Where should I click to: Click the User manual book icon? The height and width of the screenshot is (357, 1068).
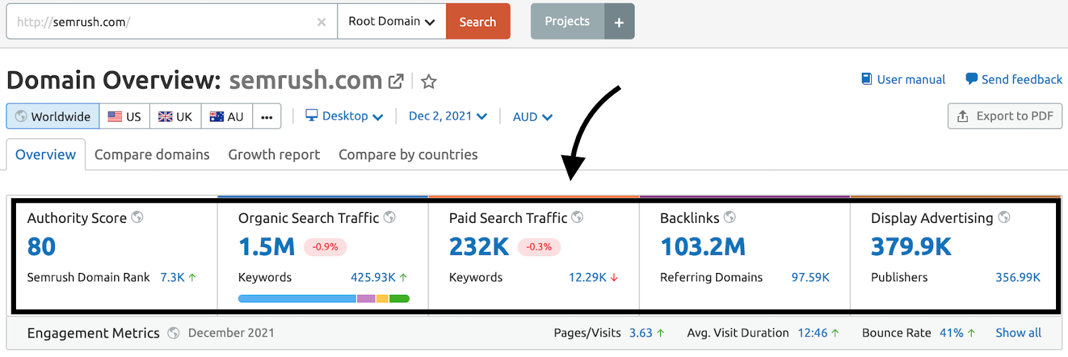(866, 79)
